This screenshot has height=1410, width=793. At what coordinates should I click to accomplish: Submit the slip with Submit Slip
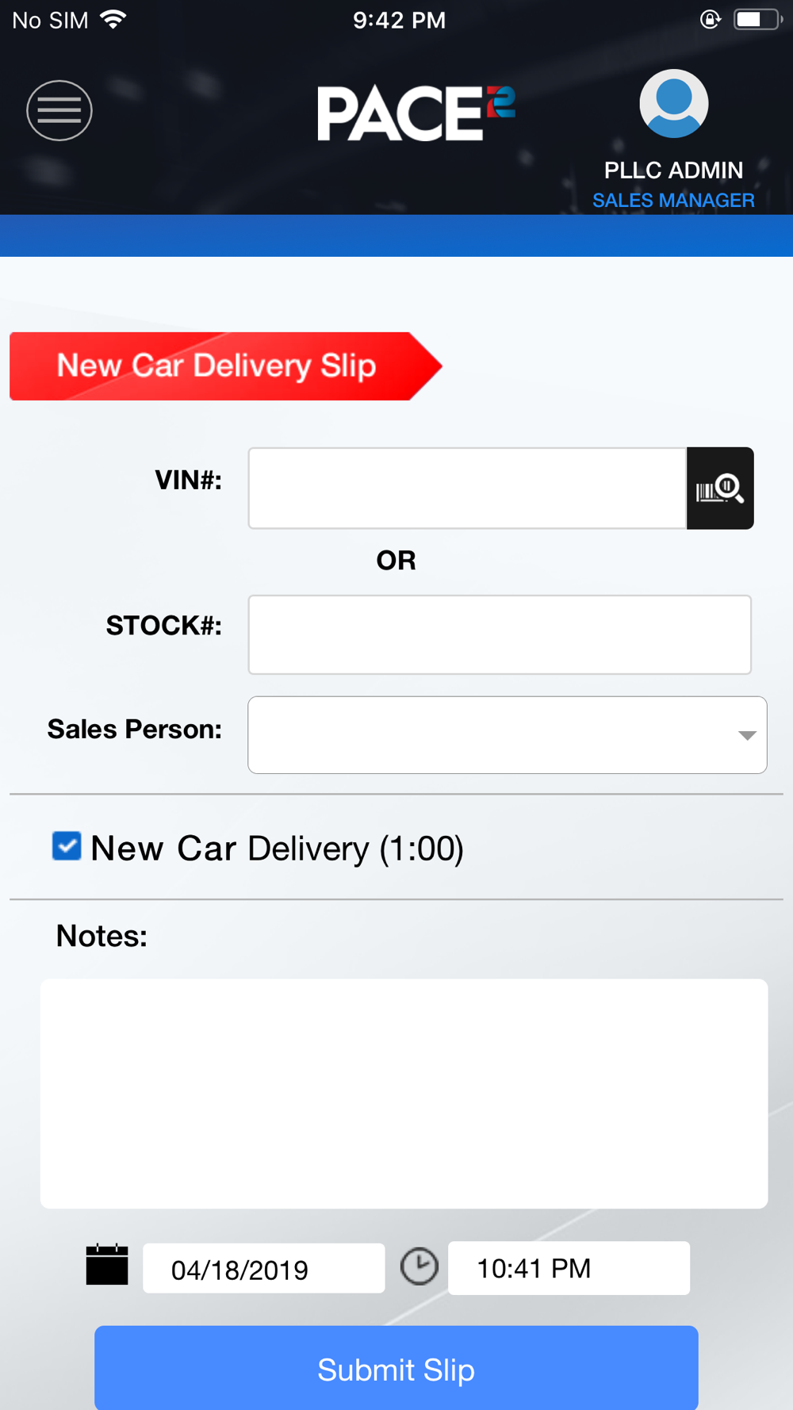pyautogui.click(x=396, y=1368)
